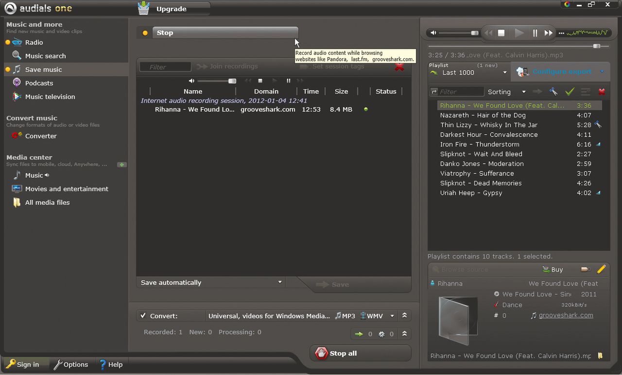Follow the grooveshark.com source link
622x375 pixels.
tap(566, 315)
